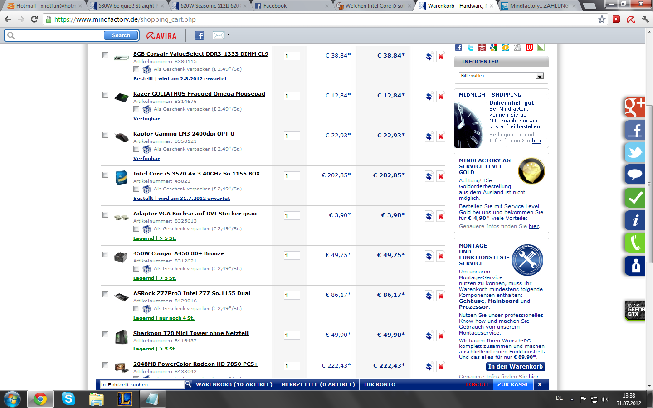The height and width of the screenshot is (408, 653).
Task: Select checkbox for Raptor Gaming LM3 row
Action: click(105, 135)
